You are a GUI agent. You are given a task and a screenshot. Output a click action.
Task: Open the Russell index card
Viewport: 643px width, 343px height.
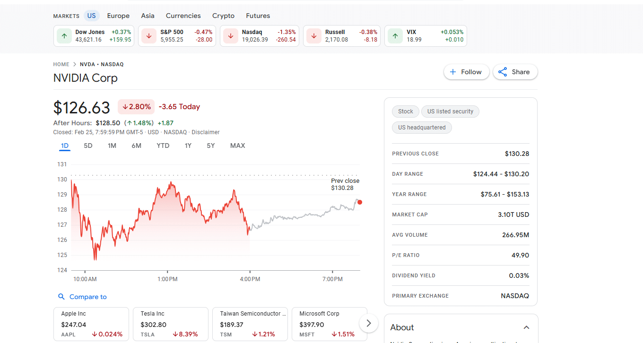point(342,36)
